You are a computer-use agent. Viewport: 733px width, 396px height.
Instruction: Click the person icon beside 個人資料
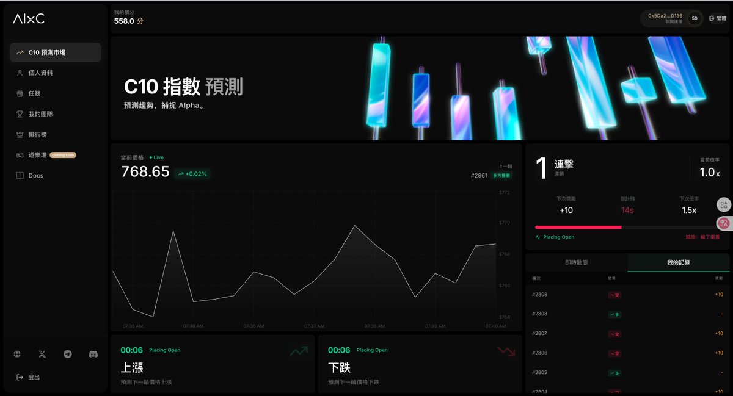point(20,73)
